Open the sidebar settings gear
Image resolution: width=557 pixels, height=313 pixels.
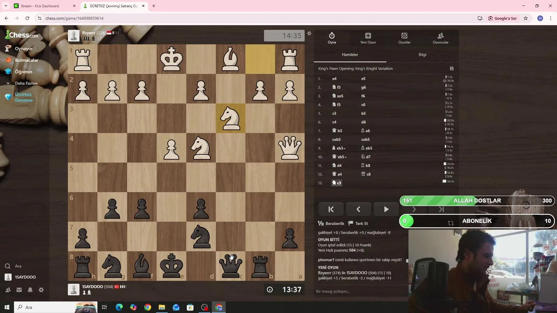41,290
